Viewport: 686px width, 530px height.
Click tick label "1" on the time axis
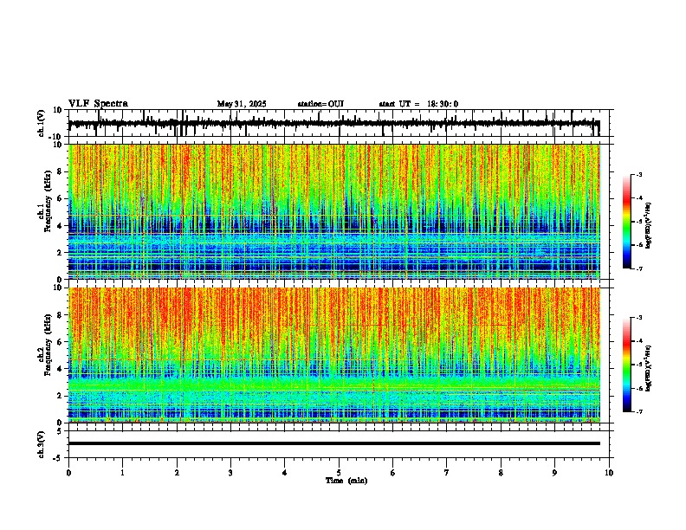pos(122,473)
